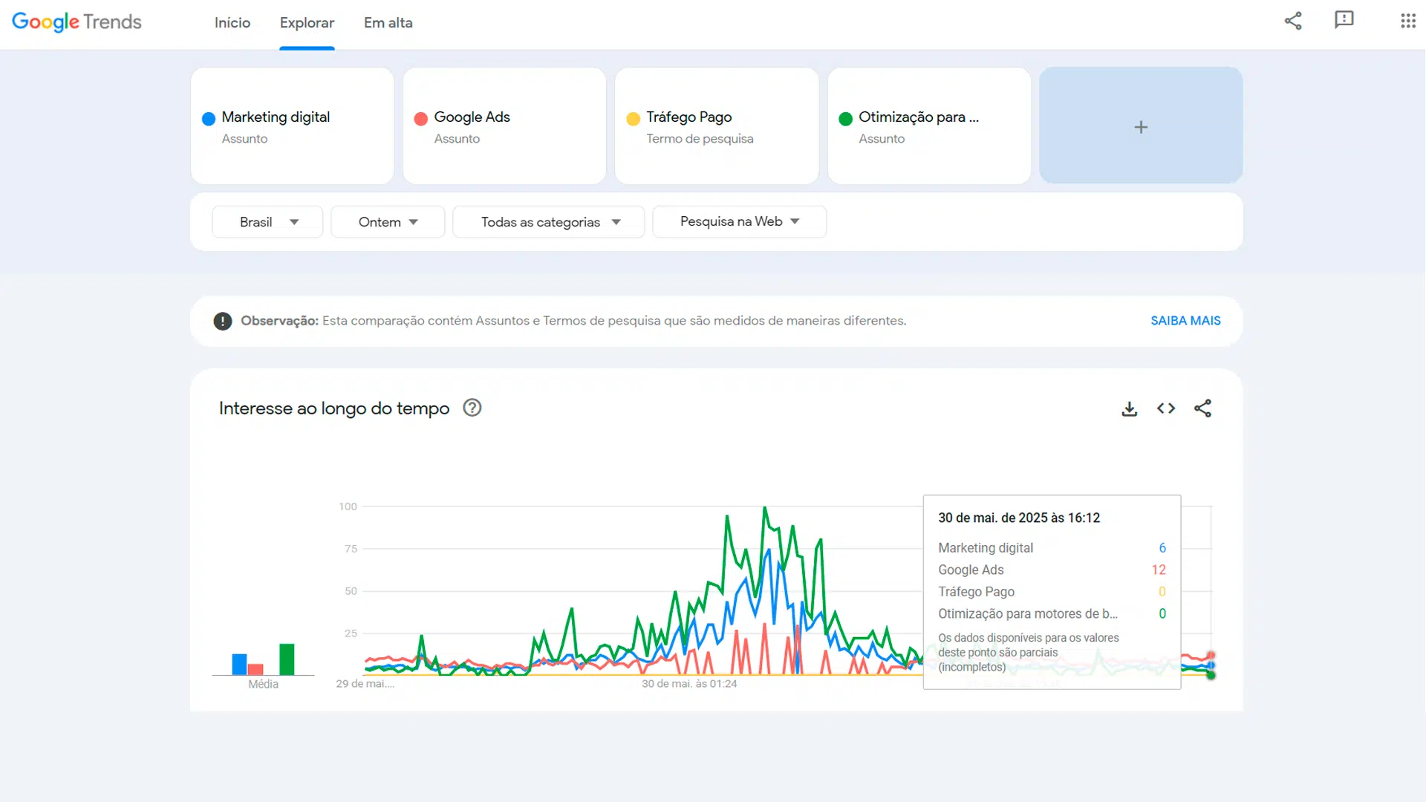Follow the SAIBA MAIS link
Image resolution: width=1426 pixels, height=802 pixels.
pos(1185,321)
